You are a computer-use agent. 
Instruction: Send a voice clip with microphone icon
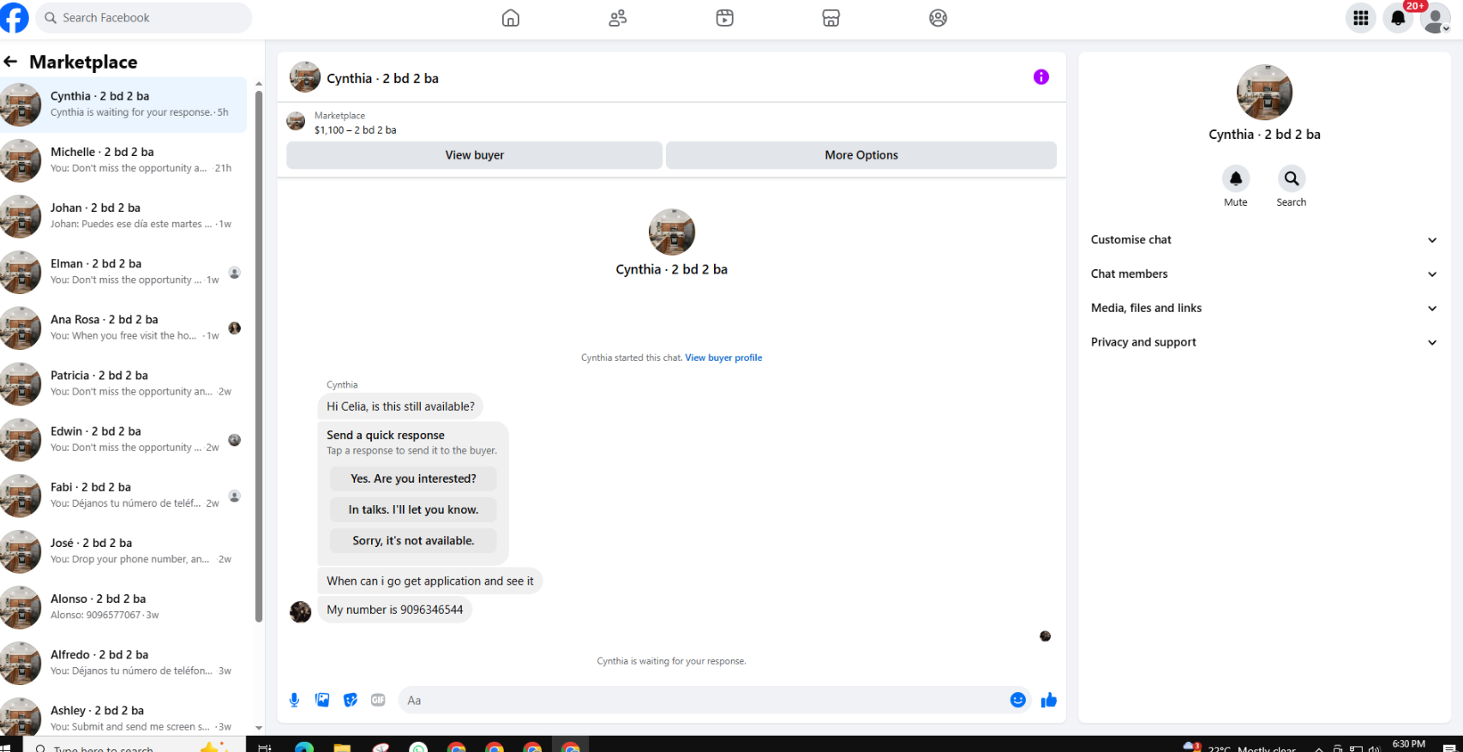(x=294, y=700)
